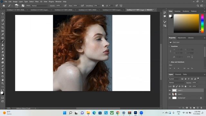Create a new group folder icon
Screen dimensions: 206x116
194,108
